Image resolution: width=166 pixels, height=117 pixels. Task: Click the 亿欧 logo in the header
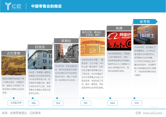(x=13, y=6)
